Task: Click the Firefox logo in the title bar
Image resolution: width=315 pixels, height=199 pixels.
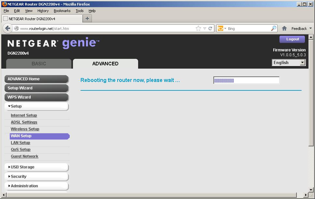Action: (4, 4)
